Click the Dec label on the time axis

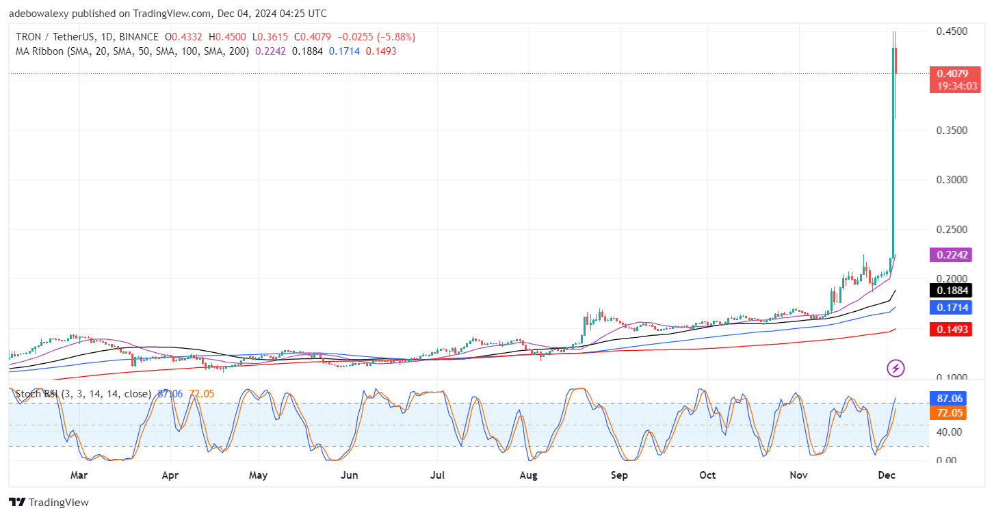[887, 475]
